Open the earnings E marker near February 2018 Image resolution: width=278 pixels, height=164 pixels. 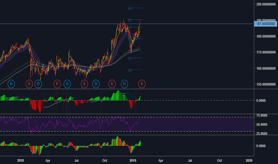(29, 84)
